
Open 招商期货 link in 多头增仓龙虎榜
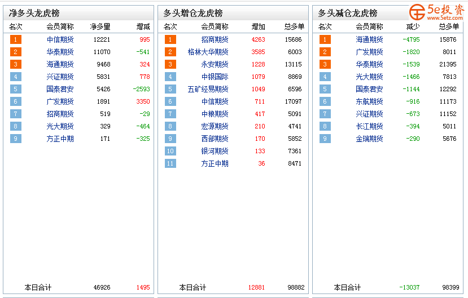tap(215, 39)
